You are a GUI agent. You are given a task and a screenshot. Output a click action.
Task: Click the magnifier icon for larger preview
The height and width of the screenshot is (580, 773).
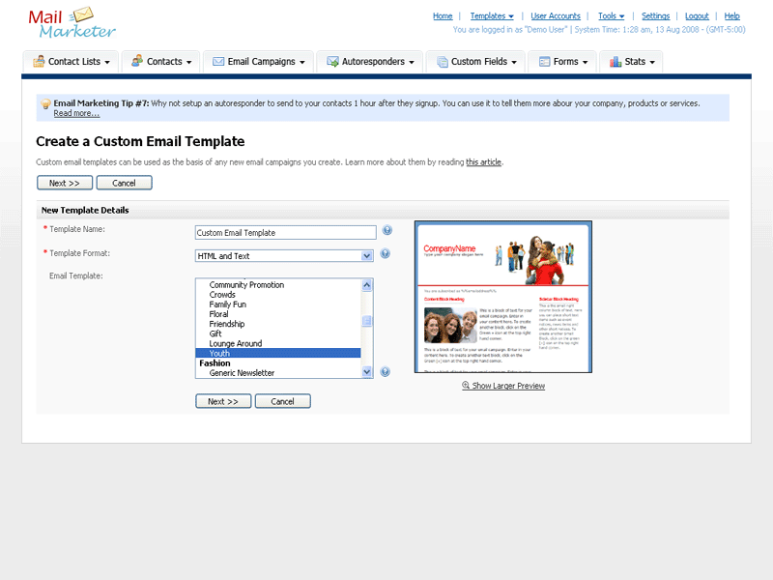pyautogui.click(x=466, y=386)
